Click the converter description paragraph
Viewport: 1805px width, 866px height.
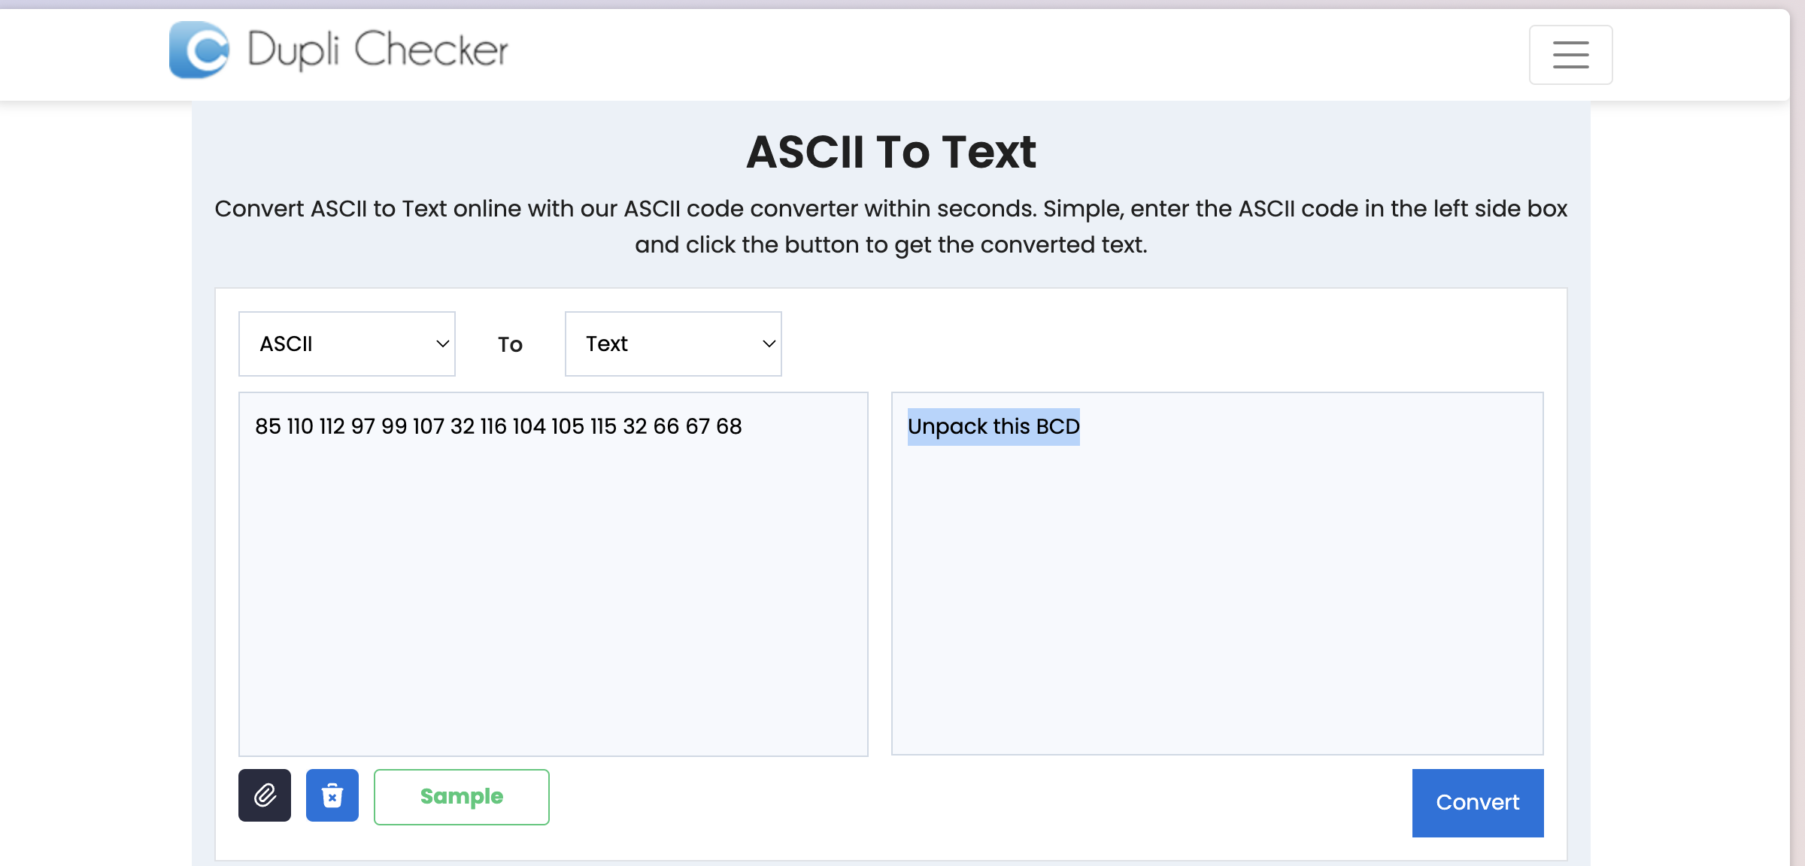coord(891,226)
